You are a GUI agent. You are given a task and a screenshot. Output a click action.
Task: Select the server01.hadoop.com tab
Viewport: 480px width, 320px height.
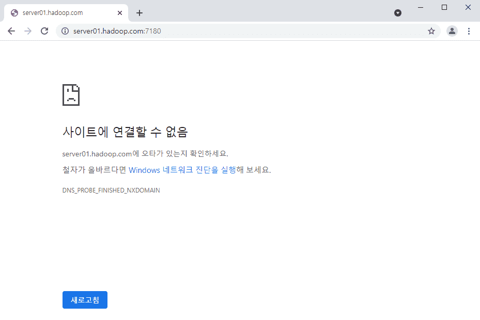(66, 13)
